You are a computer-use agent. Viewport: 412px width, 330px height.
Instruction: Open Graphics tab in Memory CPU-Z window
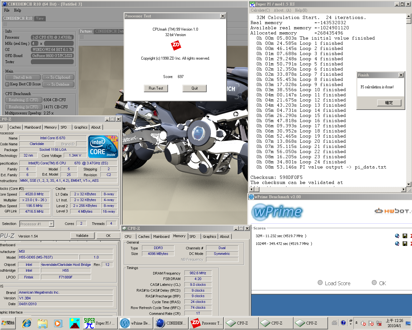pyautogui.click(x=209, y=237)
